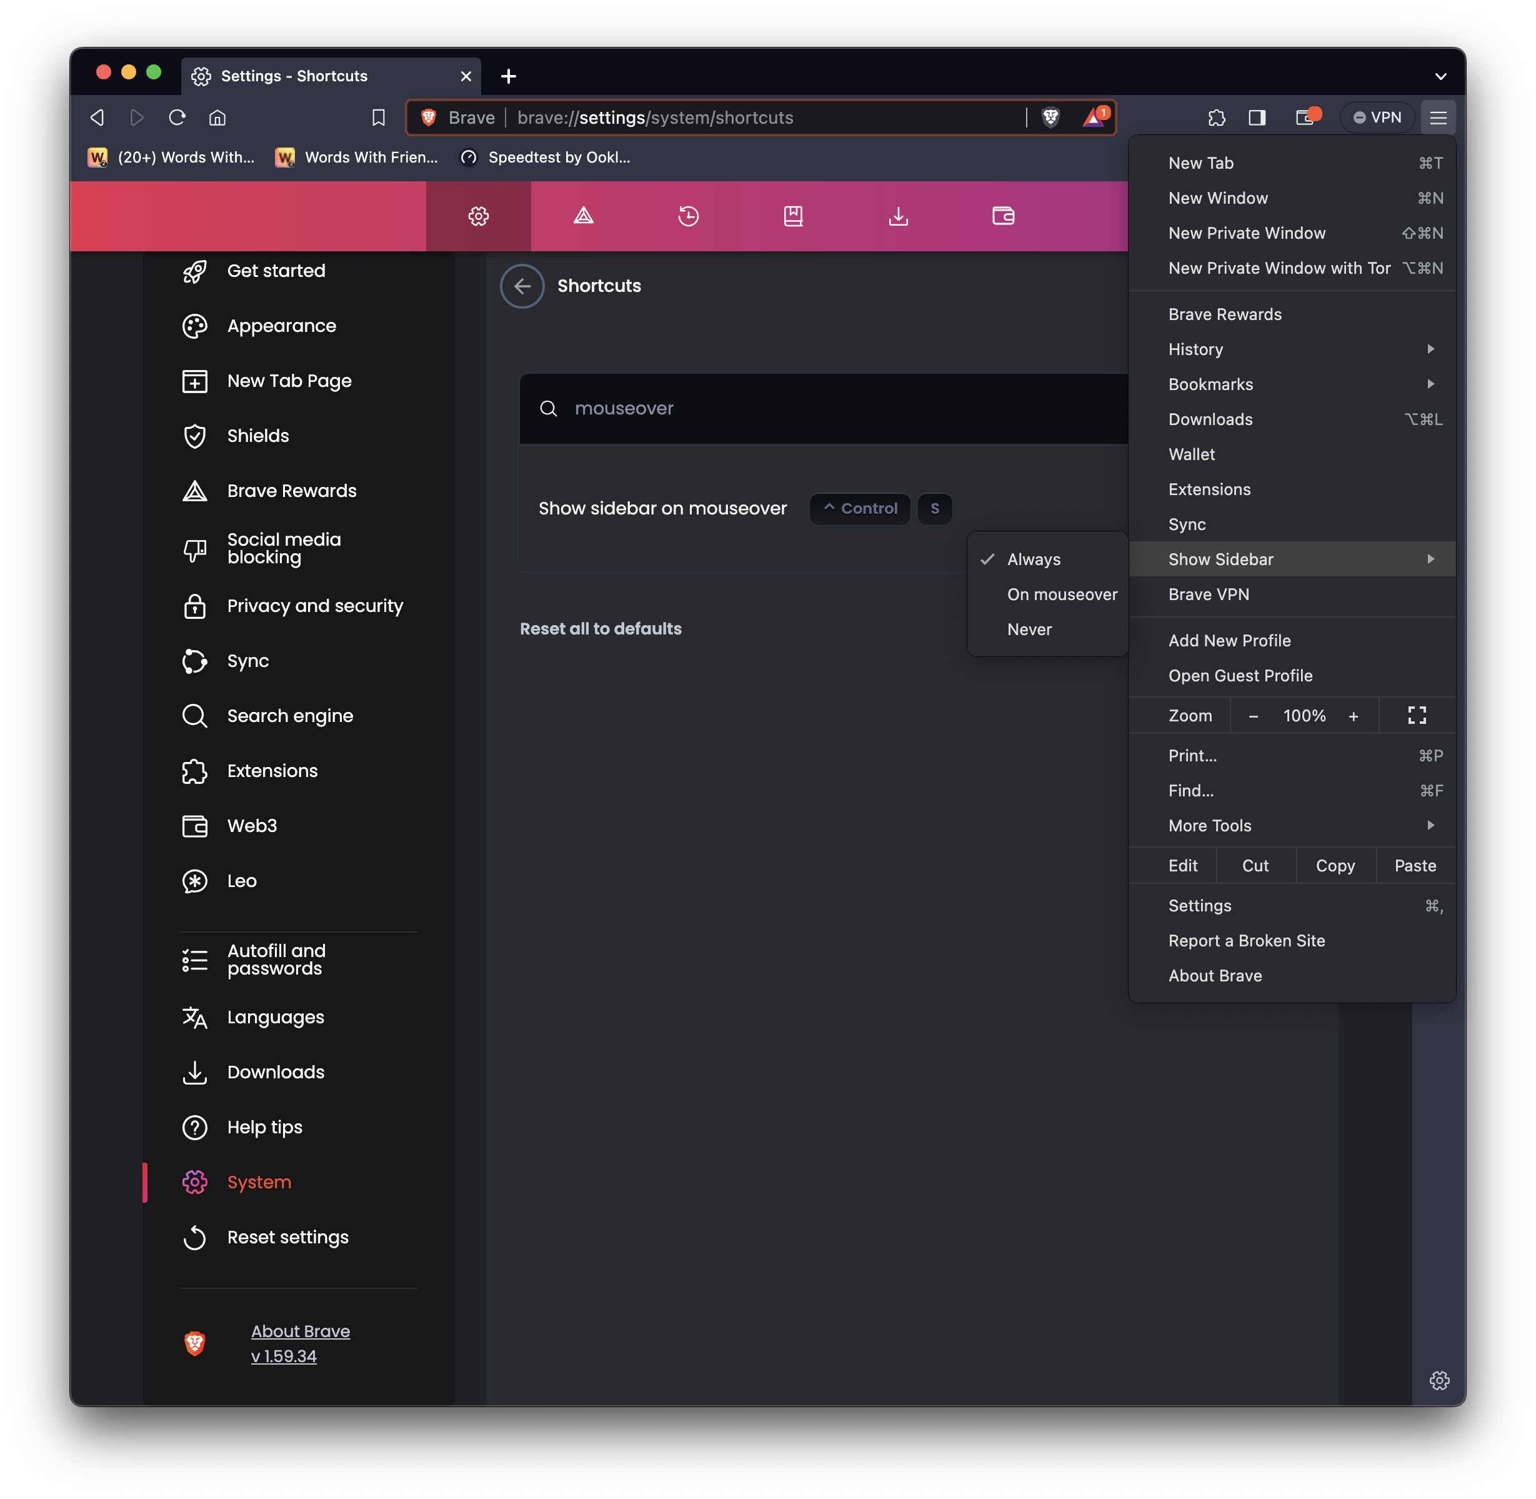The height and width of the screenshot is (1499, 1536).
Task: Select the Settings gear in pink header
Action: point(479,216)
